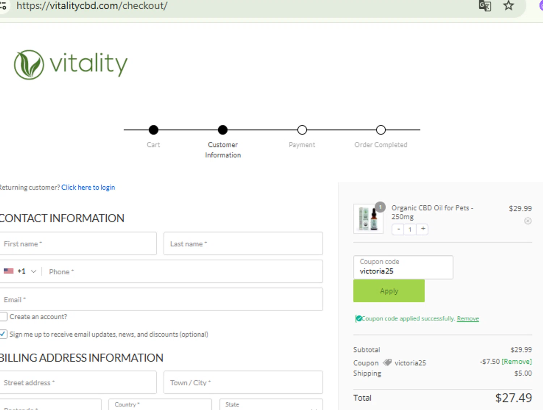Viewport: 543px width, 410px height.
Task: Open the State dropdown
Action: pos(271,405)
